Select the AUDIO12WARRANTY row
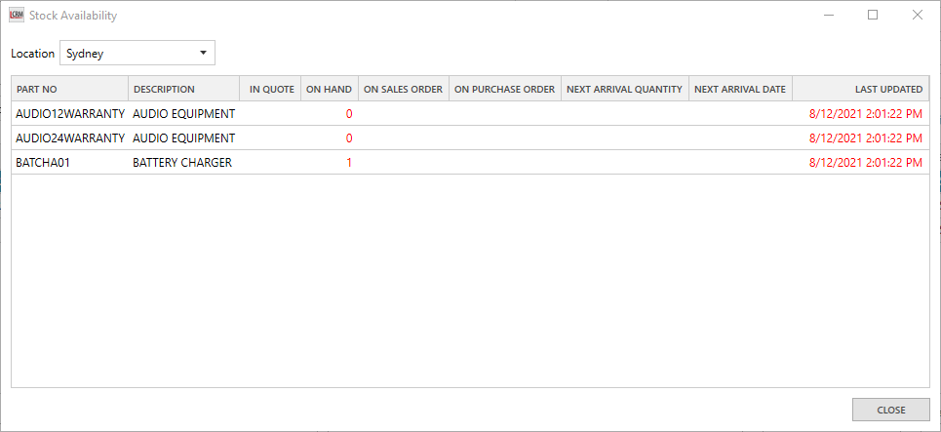Image resolution: width=941 pixels, height=432 pixels. tap(70, 113)
